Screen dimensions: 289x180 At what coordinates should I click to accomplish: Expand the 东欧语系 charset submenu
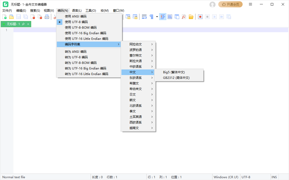pos(138,78)
